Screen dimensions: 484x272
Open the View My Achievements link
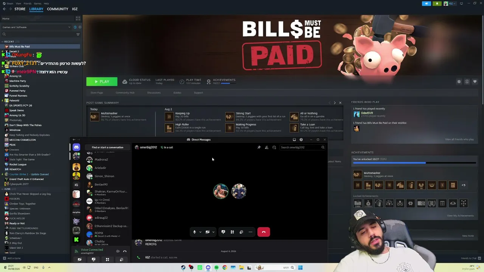[460, 216]
